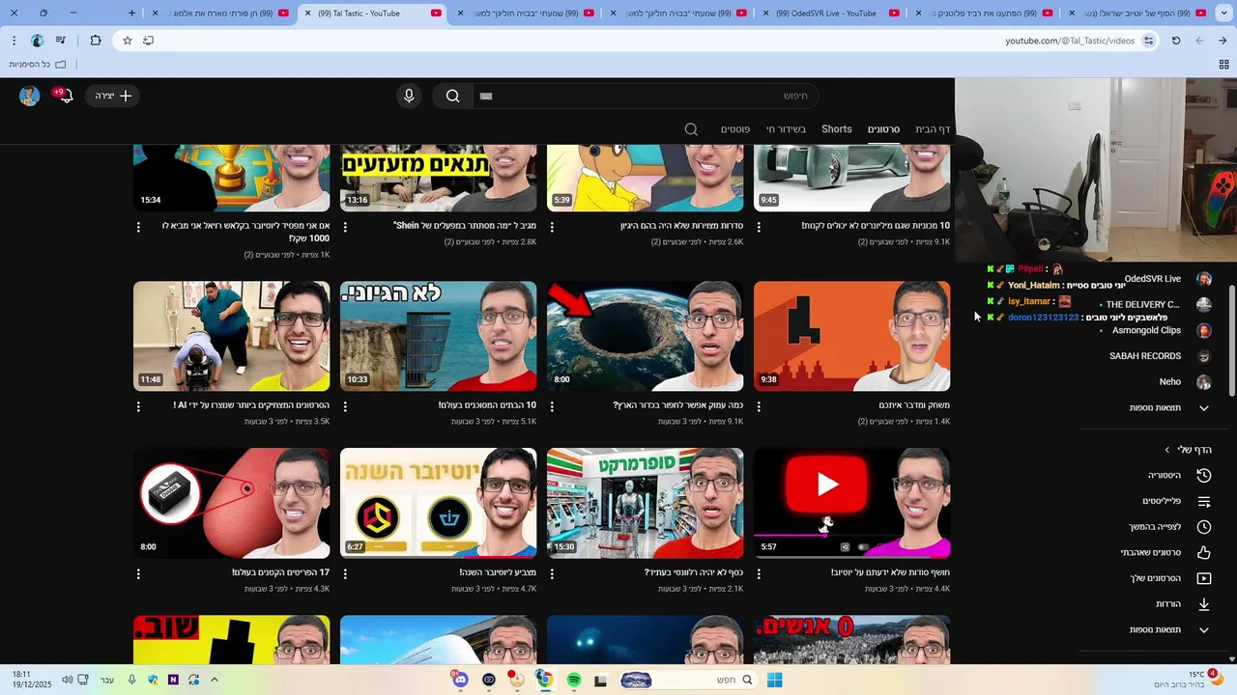Viewport: 1237px width, 695px height.
Task: Open הדף שלי section chevron
Action: coord(1167,450)
